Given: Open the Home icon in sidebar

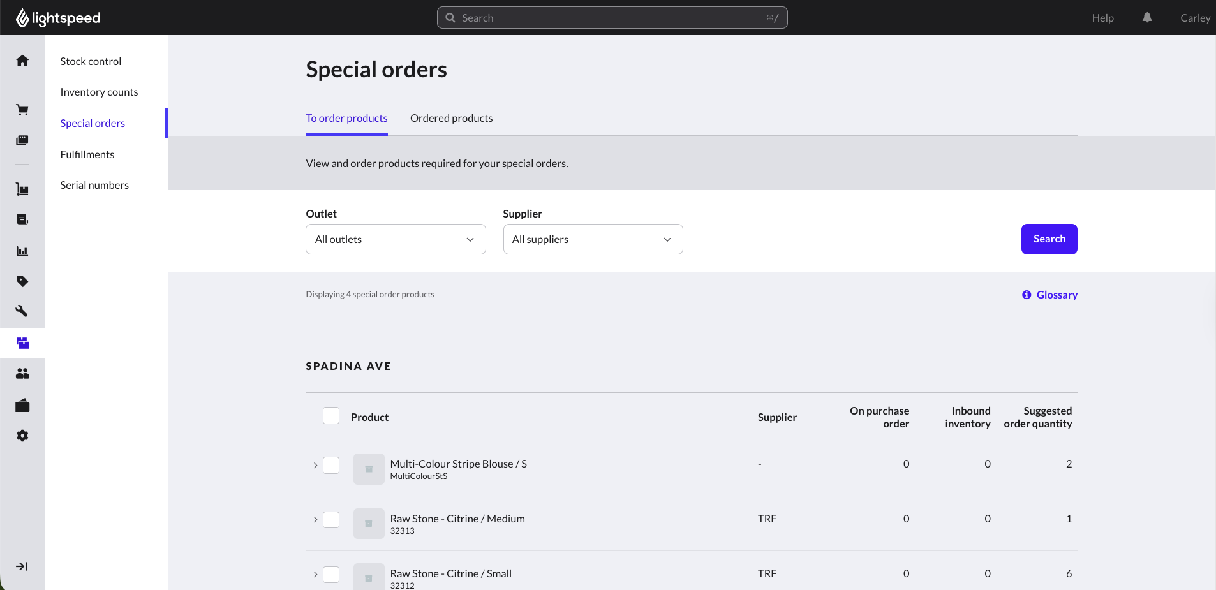Looking at the screenshot, I should click(x=22, y=61).
